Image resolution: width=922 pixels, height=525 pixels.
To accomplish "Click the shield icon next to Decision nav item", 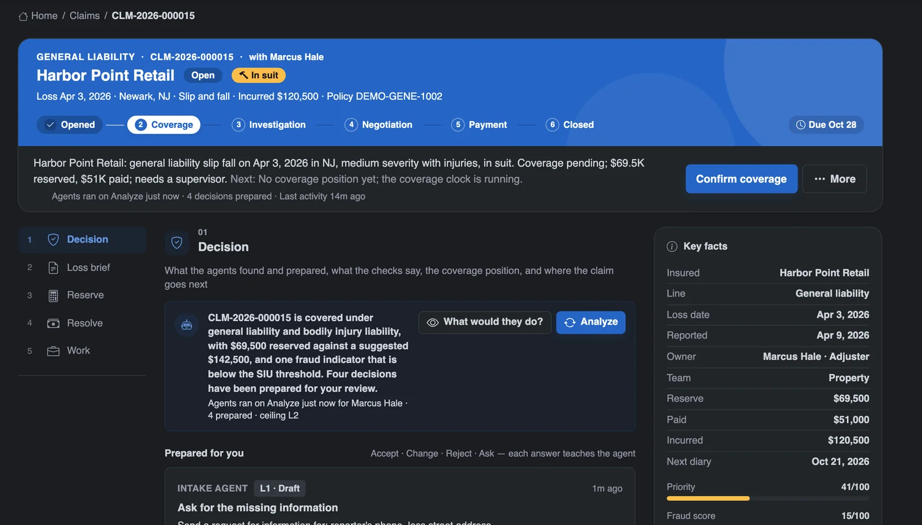I will pyautogui.click(x=53, y=239).
